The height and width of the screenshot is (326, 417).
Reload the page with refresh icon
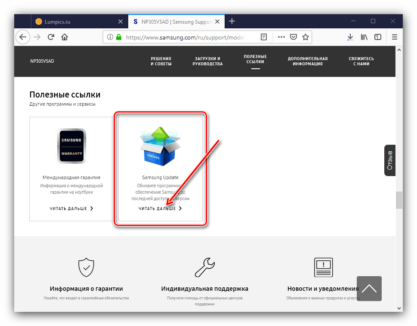(x=51, y=37)
